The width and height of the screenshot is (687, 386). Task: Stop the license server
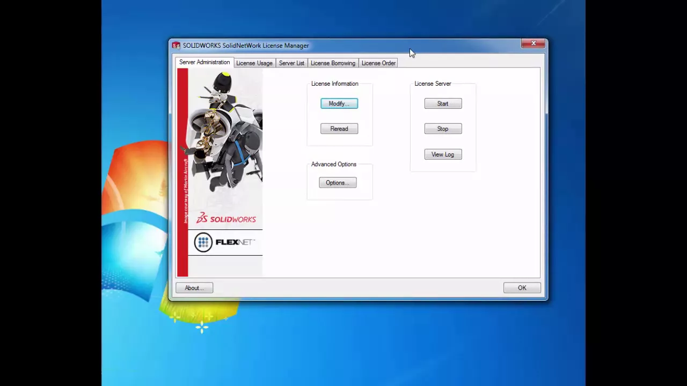443,129
